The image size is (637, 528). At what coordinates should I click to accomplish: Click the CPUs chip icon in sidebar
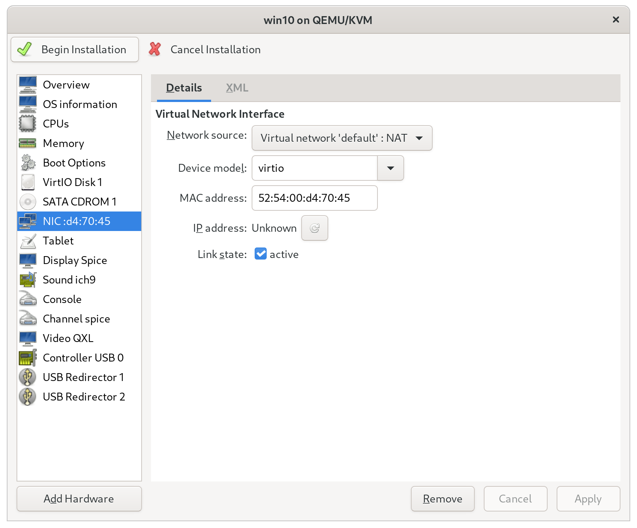point(27,124)
